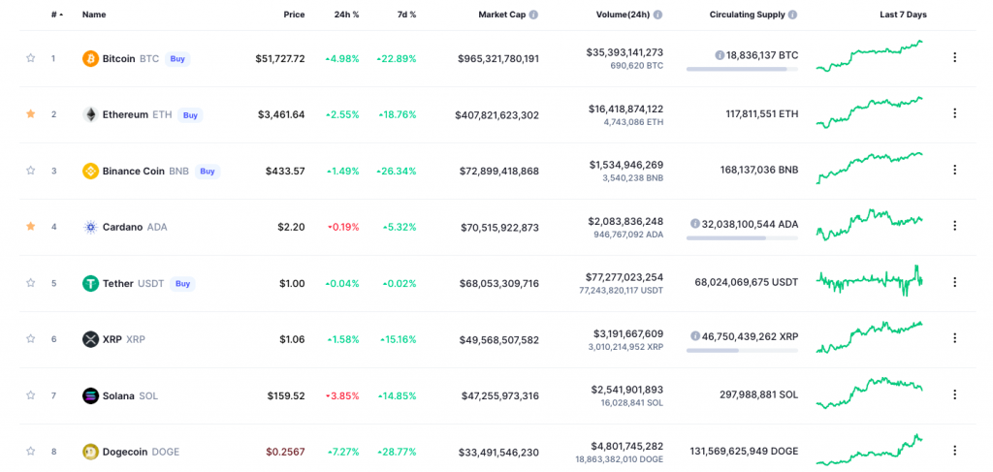Open the Bitcoin row three-dot menu

[x=954, y=57]
